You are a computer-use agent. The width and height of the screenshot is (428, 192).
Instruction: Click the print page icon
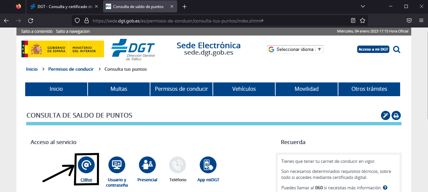coord(396,116)
